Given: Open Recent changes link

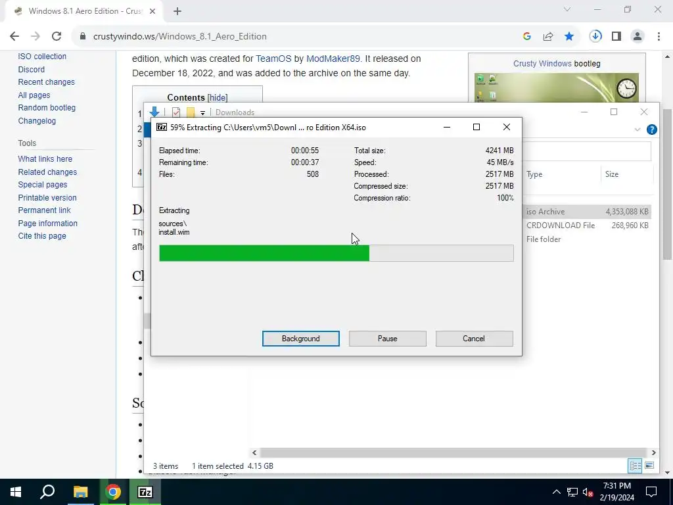Looking at the screenshot, I should click(47, 82).
